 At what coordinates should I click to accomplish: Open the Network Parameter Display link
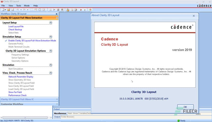click(x=21, y=77)
